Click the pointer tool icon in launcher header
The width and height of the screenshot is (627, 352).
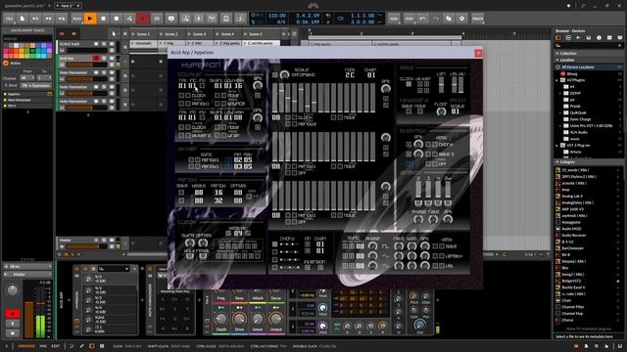[x=114, y=34]
